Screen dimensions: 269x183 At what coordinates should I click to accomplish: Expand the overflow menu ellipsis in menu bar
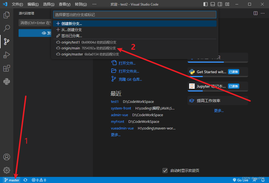pyautogui.click(x=94, y=4)
